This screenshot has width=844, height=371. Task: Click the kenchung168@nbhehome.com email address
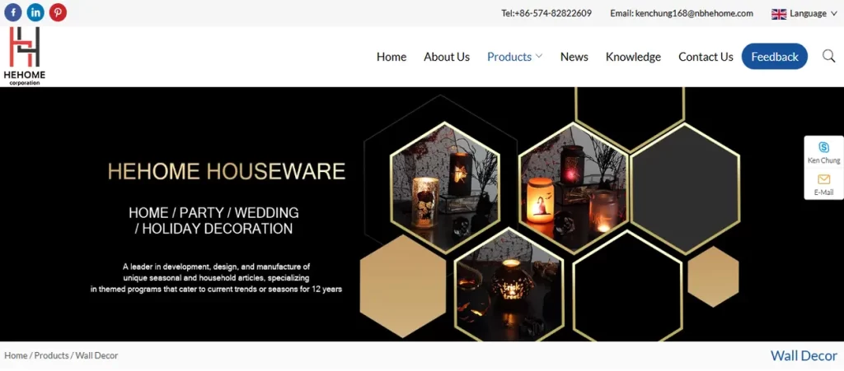[x=694, y=13]
